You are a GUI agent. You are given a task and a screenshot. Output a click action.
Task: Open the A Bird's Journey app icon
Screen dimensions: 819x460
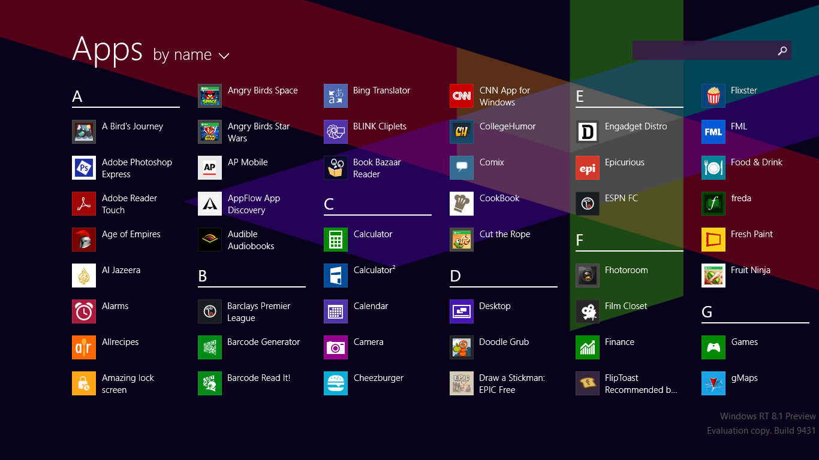84,132
